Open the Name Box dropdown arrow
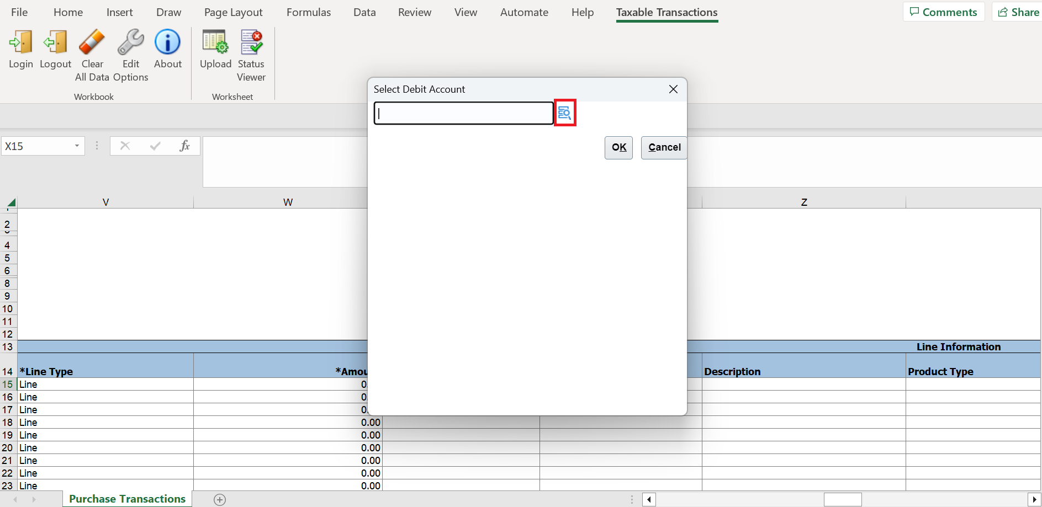 pos(77,146)
